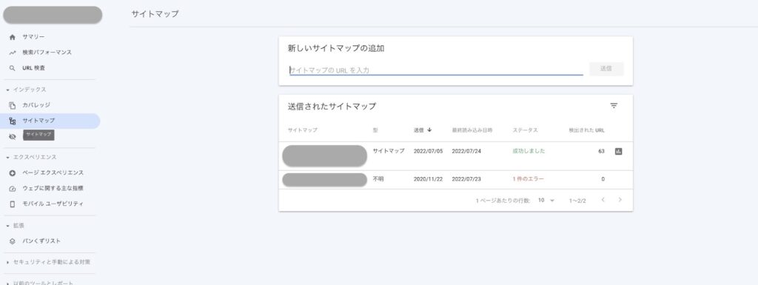Open bar chart icon for successful sitemap
Image resolution: width=758 pixels, height=285 pixels.
point(618,151)
